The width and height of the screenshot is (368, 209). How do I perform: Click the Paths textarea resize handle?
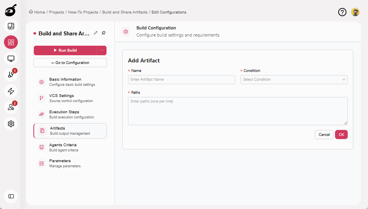(x=345, y=123)
